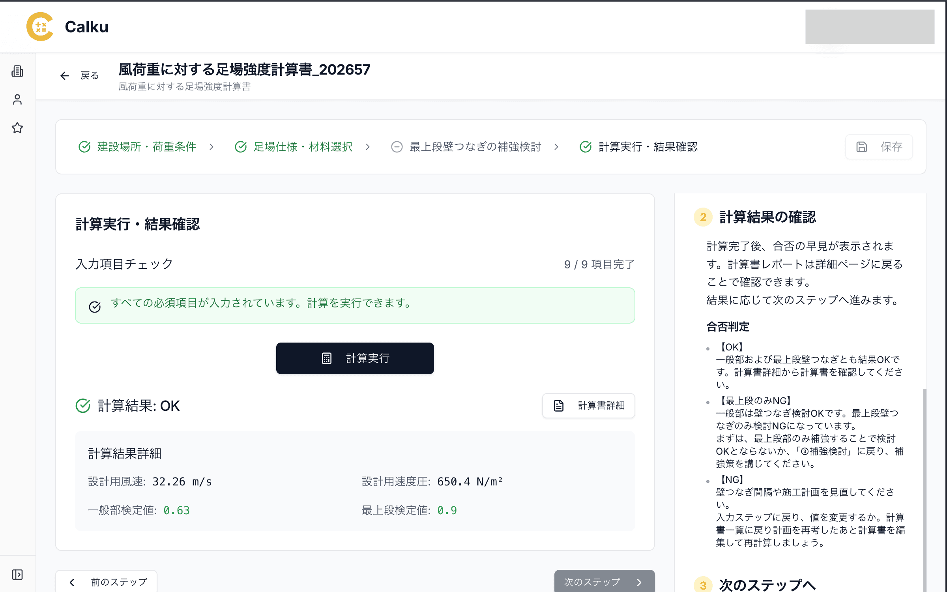This screenshot has height=592, width=947.
Task: Click check icon beside 足場仕様・材料選択
Action: 241,147
